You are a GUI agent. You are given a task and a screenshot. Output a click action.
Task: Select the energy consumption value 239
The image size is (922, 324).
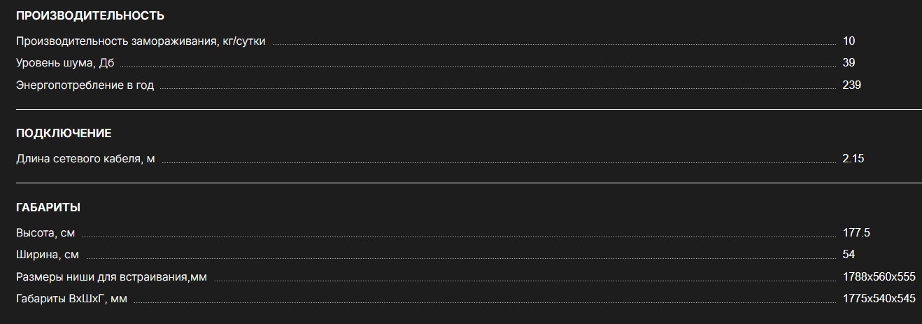(x=851, y=85)
